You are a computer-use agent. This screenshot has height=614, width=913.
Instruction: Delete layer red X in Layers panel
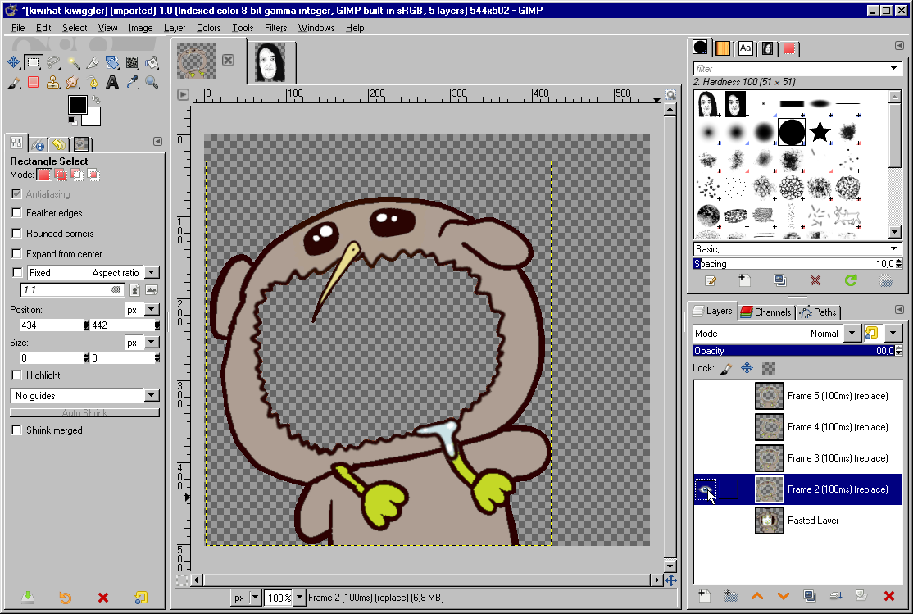click(x=888, y=595)
